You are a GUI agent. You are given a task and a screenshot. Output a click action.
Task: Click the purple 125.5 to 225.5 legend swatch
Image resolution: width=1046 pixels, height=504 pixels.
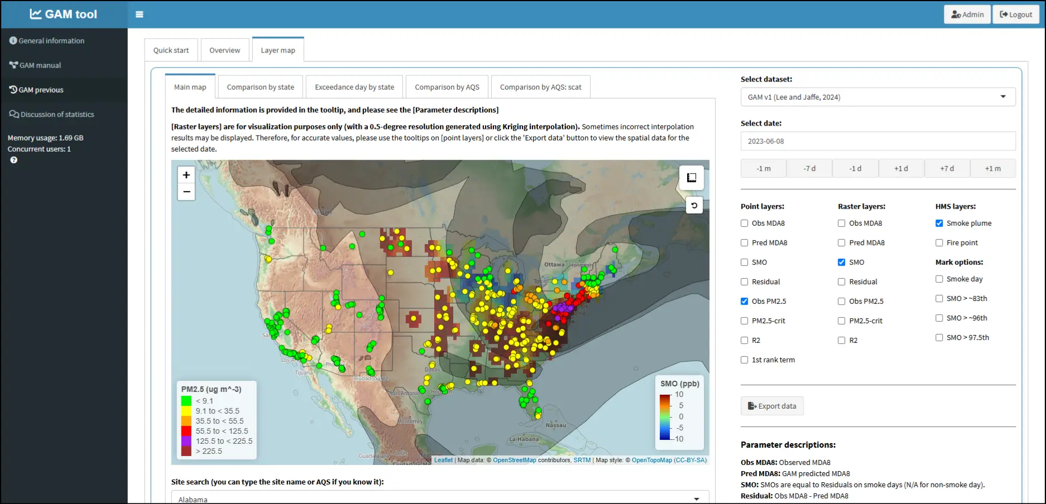click(186, 441)
